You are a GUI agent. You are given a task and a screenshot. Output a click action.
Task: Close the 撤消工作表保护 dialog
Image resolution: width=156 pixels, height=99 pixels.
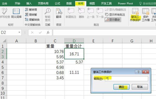pyautogui.click(x=146, y=72)
